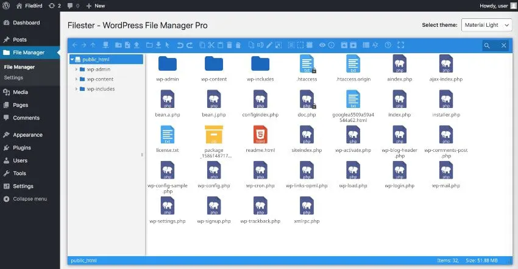Edit file with the pencil icon
This screenshot has height=269, width=518.
(269, 45)
